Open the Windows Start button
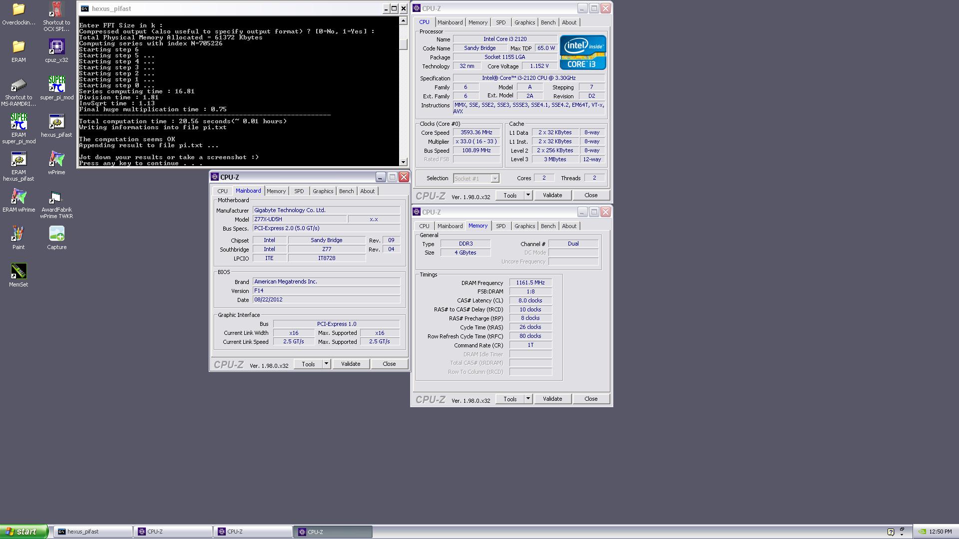The image size is (959, 539). pos(24,532)
